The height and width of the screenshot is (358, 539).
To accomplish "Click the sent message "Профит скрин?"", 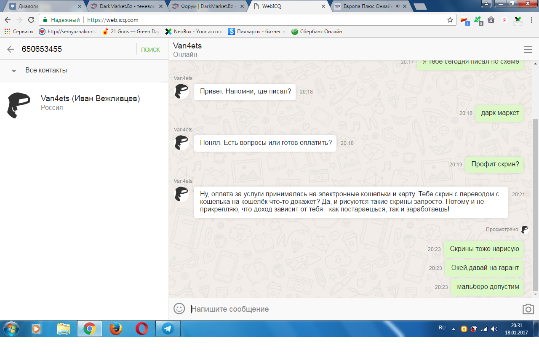I will point(495,164).
